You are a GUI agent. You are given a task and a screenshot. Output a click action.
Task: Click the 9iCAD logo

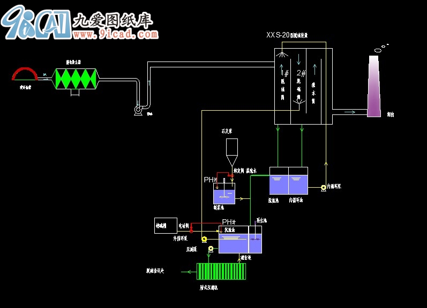tap(36, 22)
